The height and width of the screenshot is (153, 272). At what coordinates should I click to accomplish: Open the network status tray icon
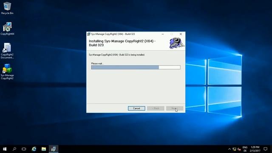(234, 149)
